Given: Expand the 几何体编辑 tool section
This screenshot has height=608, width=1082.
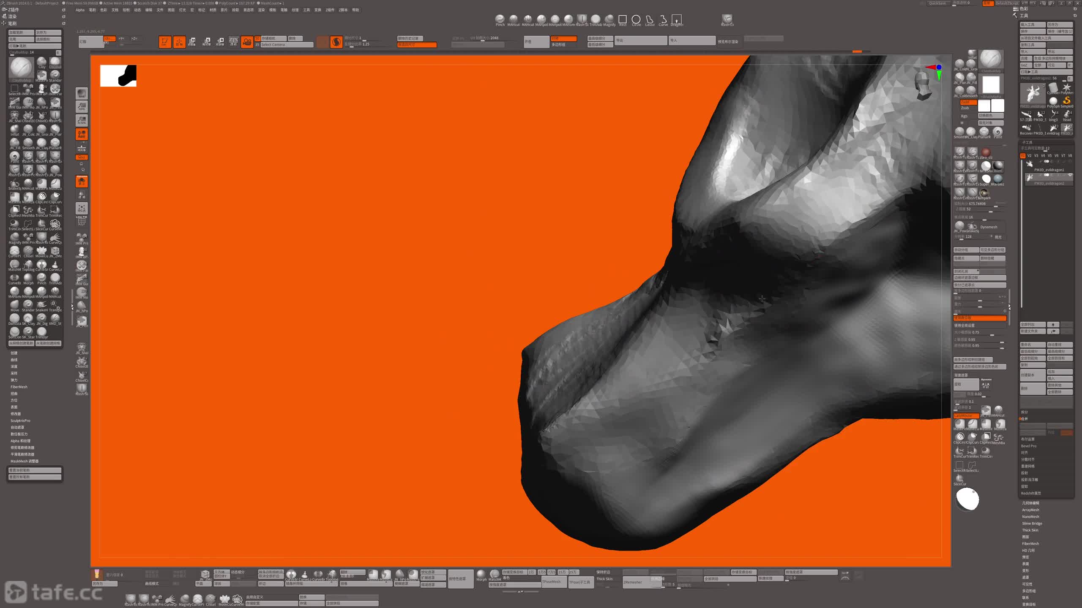Looking at the screenshot, I should [1030, 503].
